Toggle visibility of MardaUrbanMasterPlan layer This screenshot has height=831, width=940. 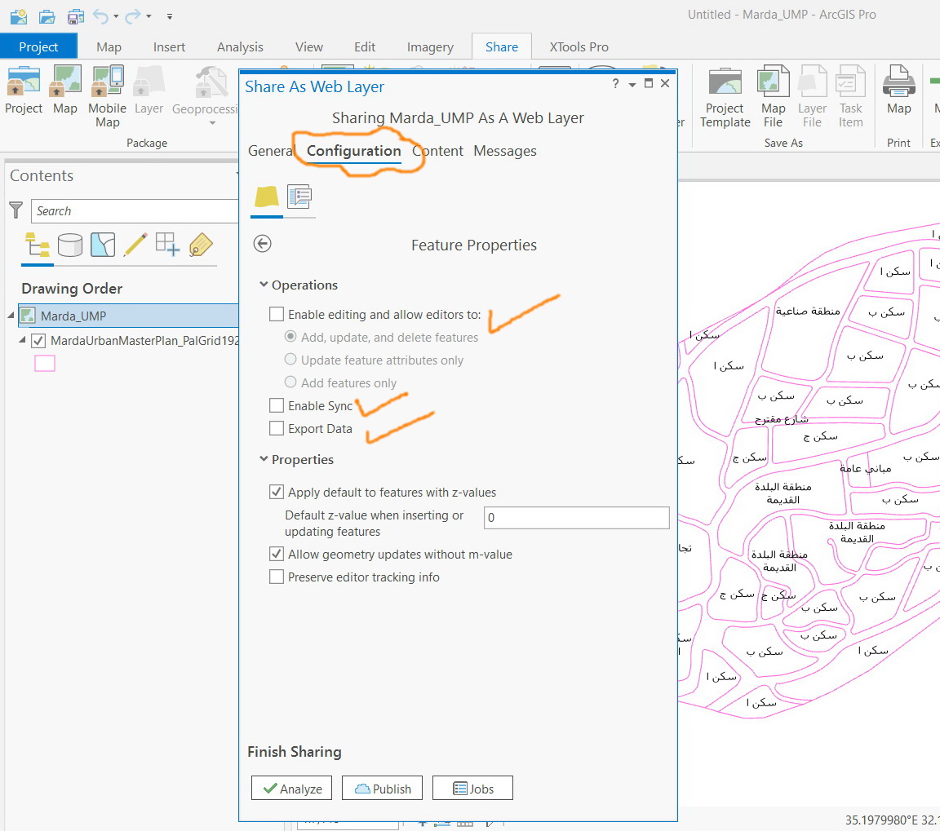[x=38, y=340]
